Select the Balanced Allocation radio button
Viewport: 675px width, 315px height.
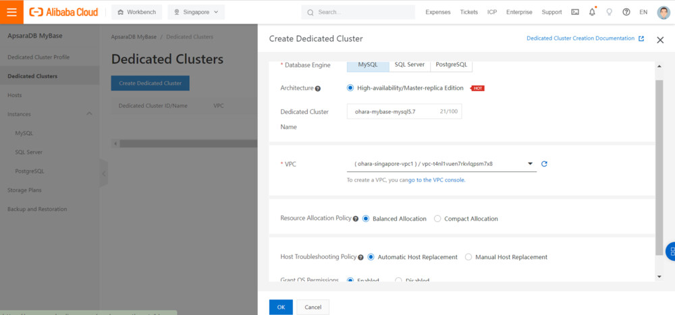[x=366, y=219]
